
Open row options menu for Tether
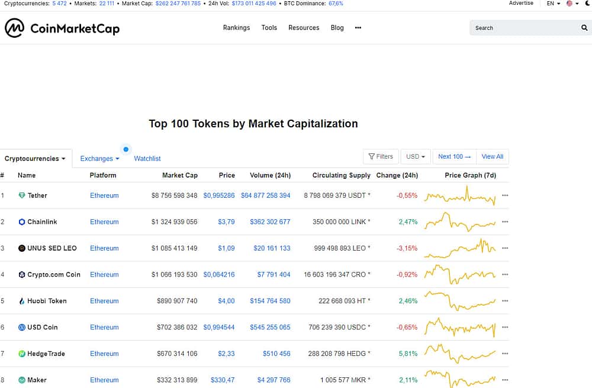point(505,195)
